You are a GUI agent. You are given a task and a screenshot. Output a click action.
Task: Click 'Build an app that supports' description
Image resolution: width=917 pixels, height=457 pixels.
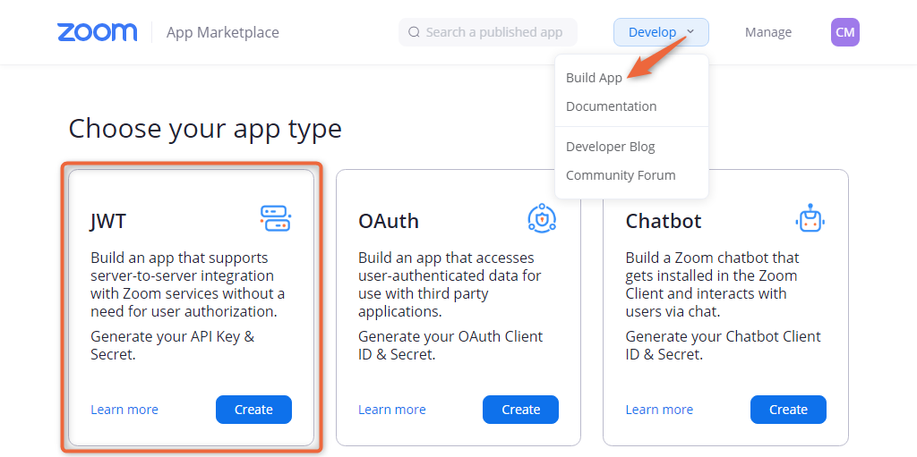click(x=188, y=284)
